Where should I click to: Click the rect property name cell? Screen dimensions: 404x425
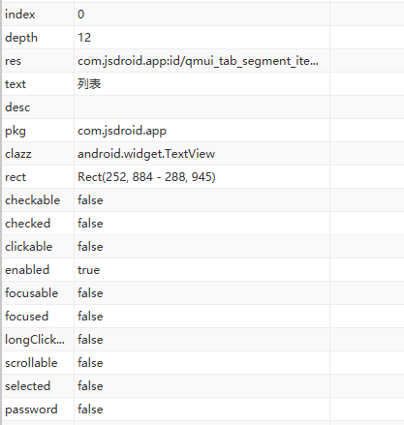(38, 177)
